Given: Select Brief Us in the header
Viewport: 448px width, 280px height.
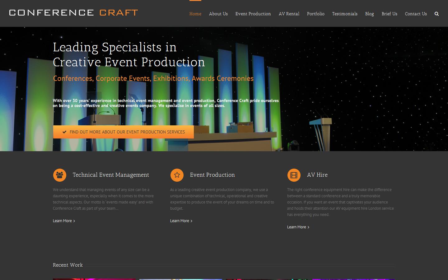Looking at the screenshot, I should click(389, 14).
